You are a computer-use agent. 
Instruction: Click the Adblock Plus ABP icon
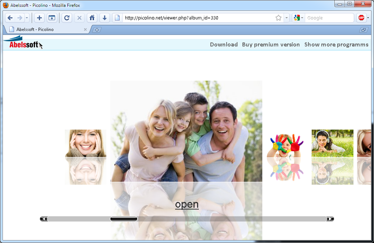pyautogui.click(x=361, y=18)
